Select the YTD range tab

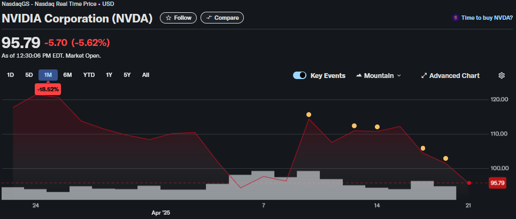pos(89,75)
